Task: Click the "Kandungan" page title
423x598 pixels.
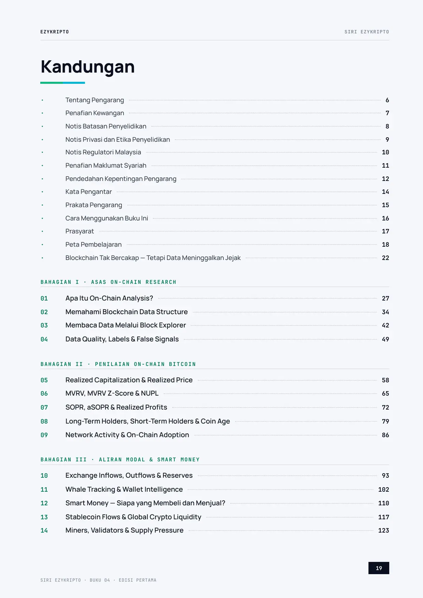Action: [x=88, y=67]
